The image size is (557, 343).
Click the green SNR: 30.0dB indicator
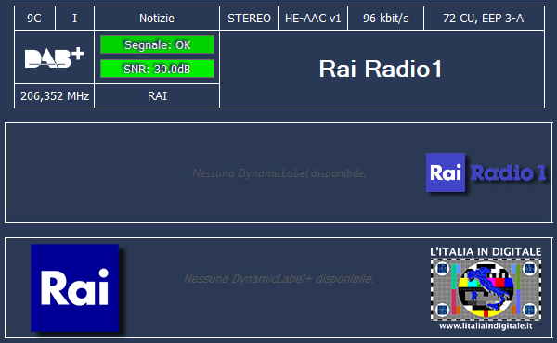[157, 69]
